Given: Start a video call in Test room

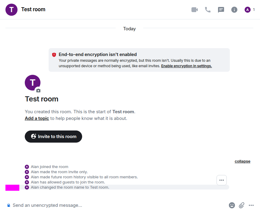Looking at the screenshot, I should click(x=194, y=10).
